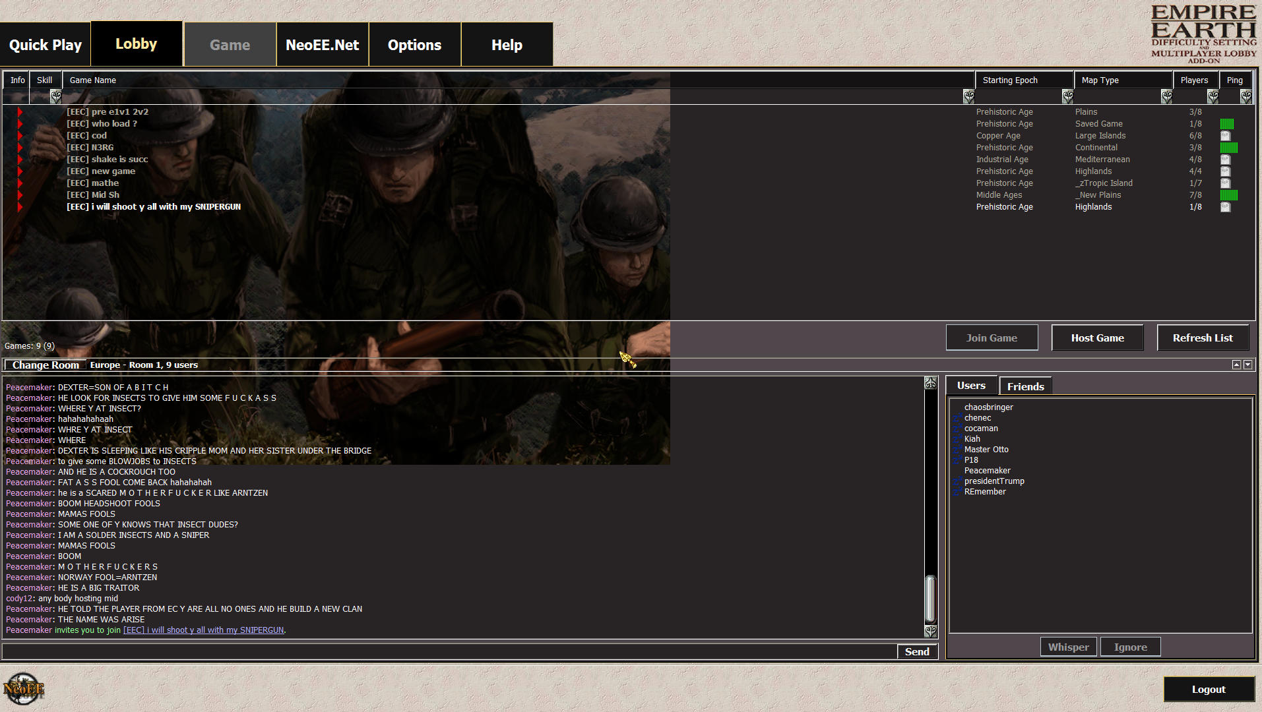Open the Map Type filter dropdown
Image resolution: width=1262 pixels, height=712 pixels.
pos(1166,97)
